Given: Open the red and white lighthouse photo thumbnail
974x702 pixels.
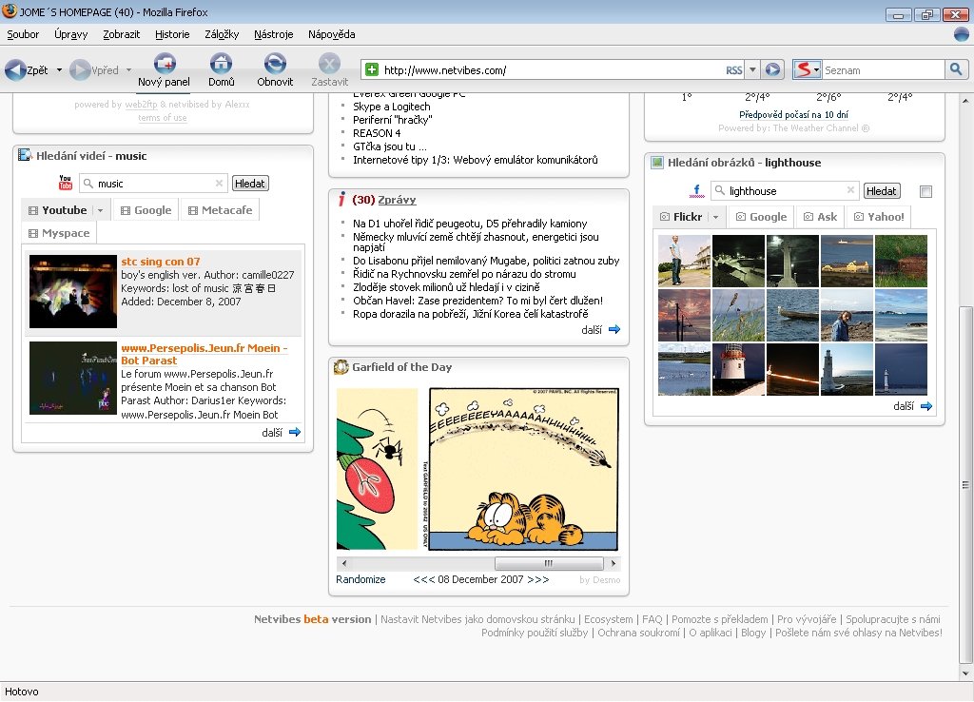Looking at the screenshot, I should [738, 370].
